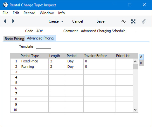The image size is (152, 127).
Task: Click the Cancel button
Action: [x=78, y=21]
